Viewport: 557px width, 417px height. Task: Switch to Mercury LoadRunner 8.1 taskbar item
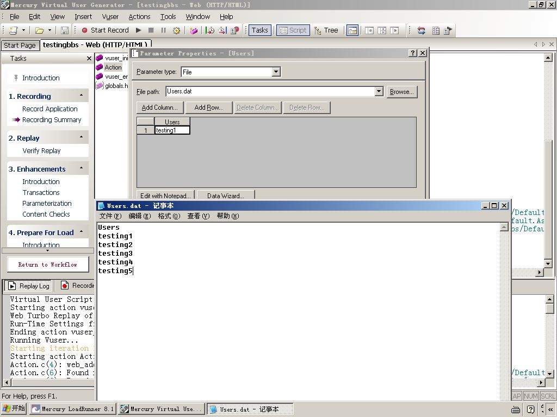click(x=73, y=409)
